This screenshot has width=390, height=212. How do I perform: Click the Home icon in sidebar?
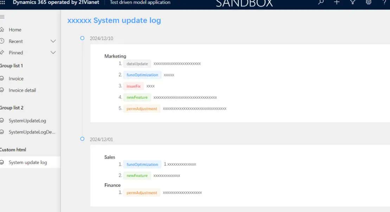coord(2,30)
